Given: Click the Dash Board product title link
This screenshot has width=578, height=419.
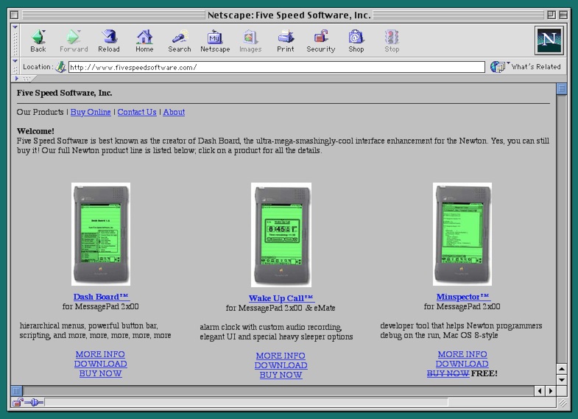Looking at the screenshot, I should point(101,297).
